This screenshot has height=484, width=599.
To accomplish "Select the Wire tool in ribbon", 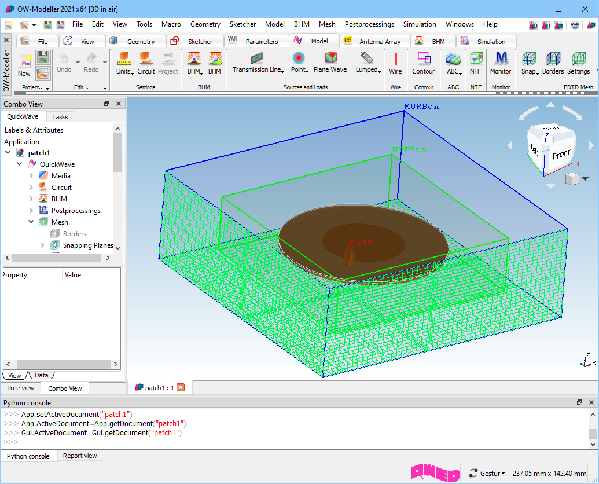I will [395, 63].
